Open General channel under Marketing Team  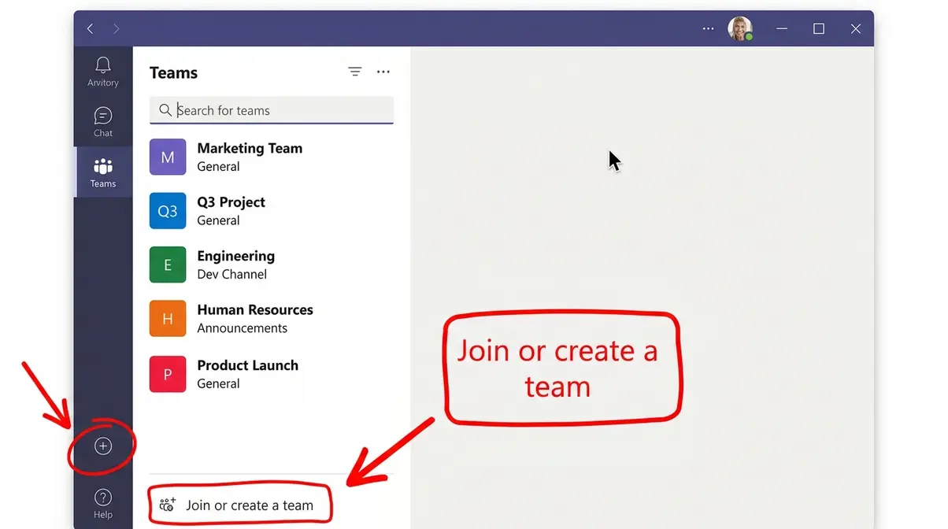pyautogui.click(x=218, y=167)
